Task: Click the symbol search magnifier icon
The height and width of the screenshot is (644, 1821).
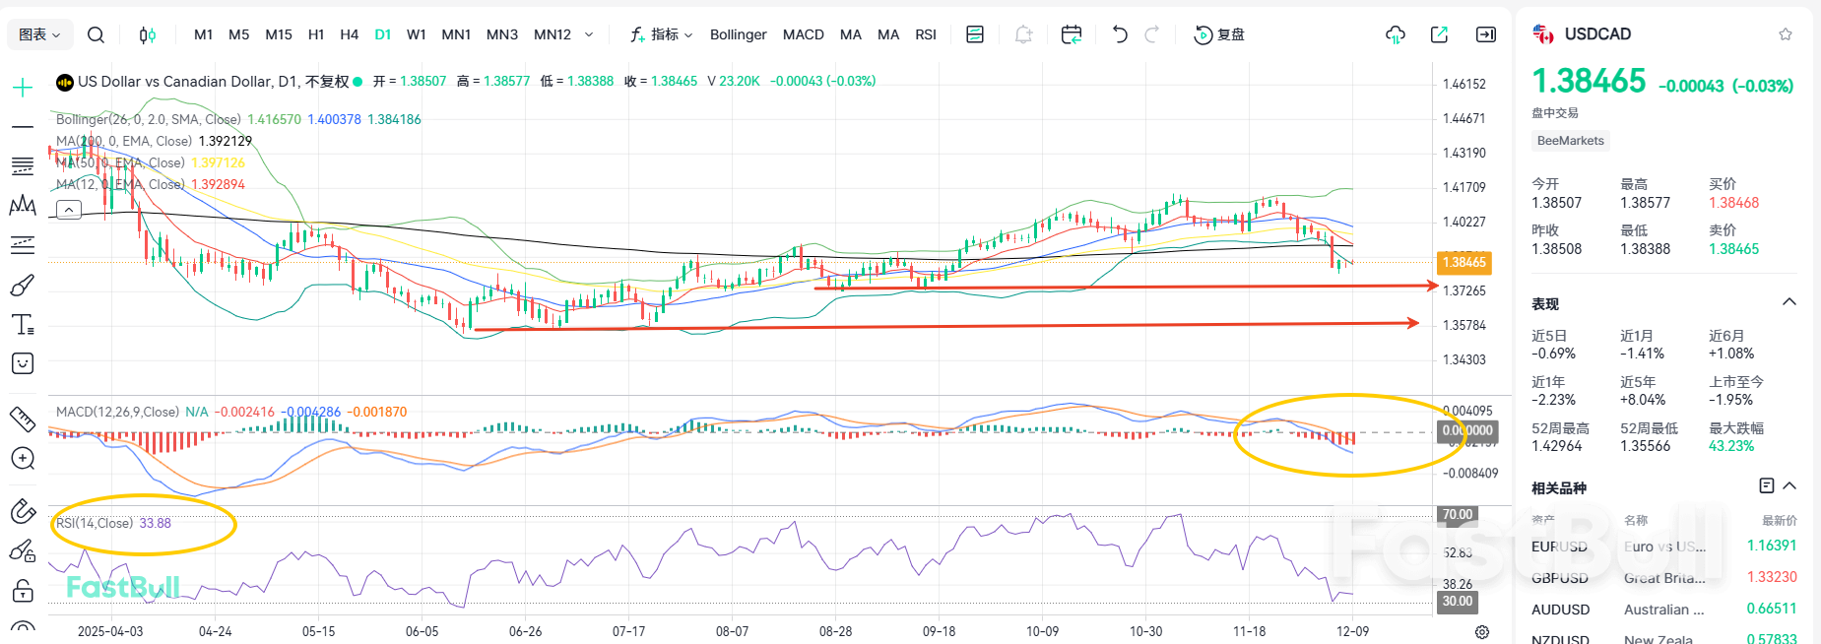Action: tap(96, 34)
